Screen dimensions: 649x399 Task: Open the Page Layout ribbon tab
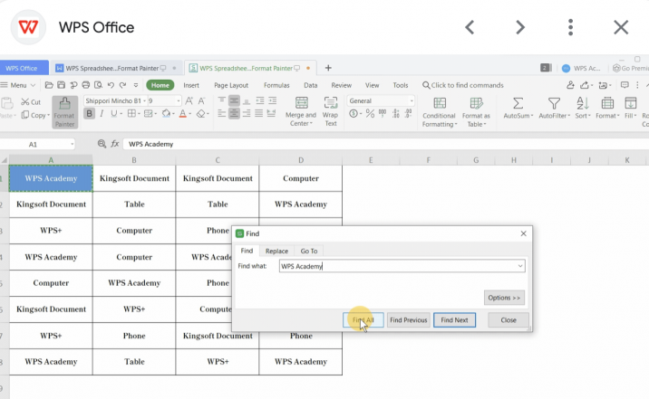(x=231, y=85)
